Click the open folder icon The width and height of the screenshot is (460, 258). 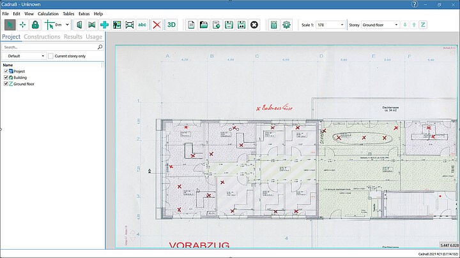coord(204,25)
